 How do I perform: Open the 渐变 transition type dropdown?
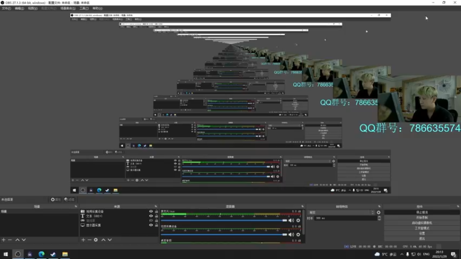[341, 212]
